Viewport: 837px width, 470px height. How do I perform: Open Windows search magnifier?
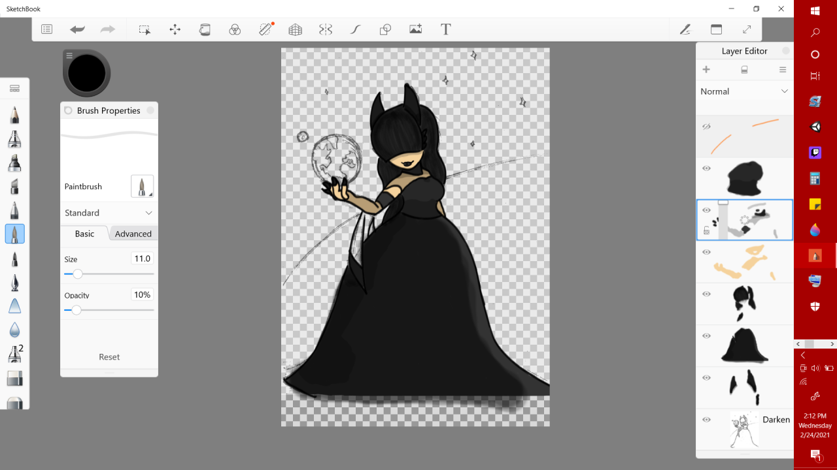coord(815,32)
